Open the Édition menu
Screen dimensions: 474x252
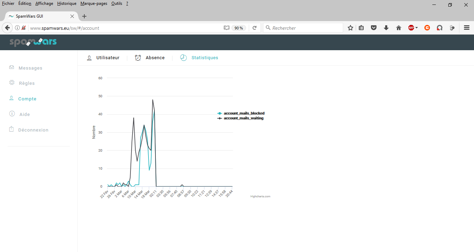tap(25, 3)
